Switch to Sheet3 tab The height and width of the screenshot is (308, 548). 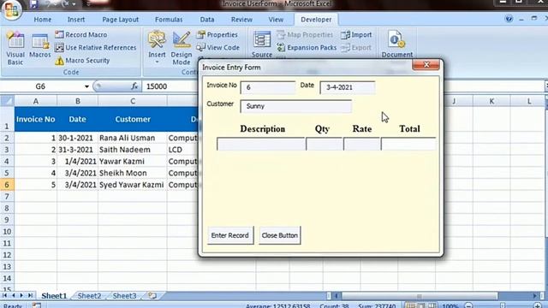point(124,296)
